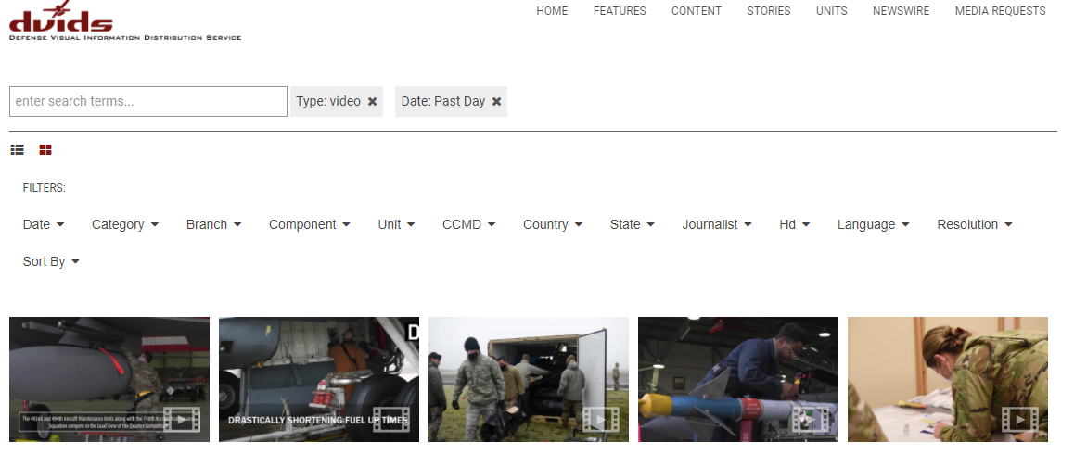
Task: Click film icon on fuel-up video thumbnail
Action: click(x=390, y=420)
